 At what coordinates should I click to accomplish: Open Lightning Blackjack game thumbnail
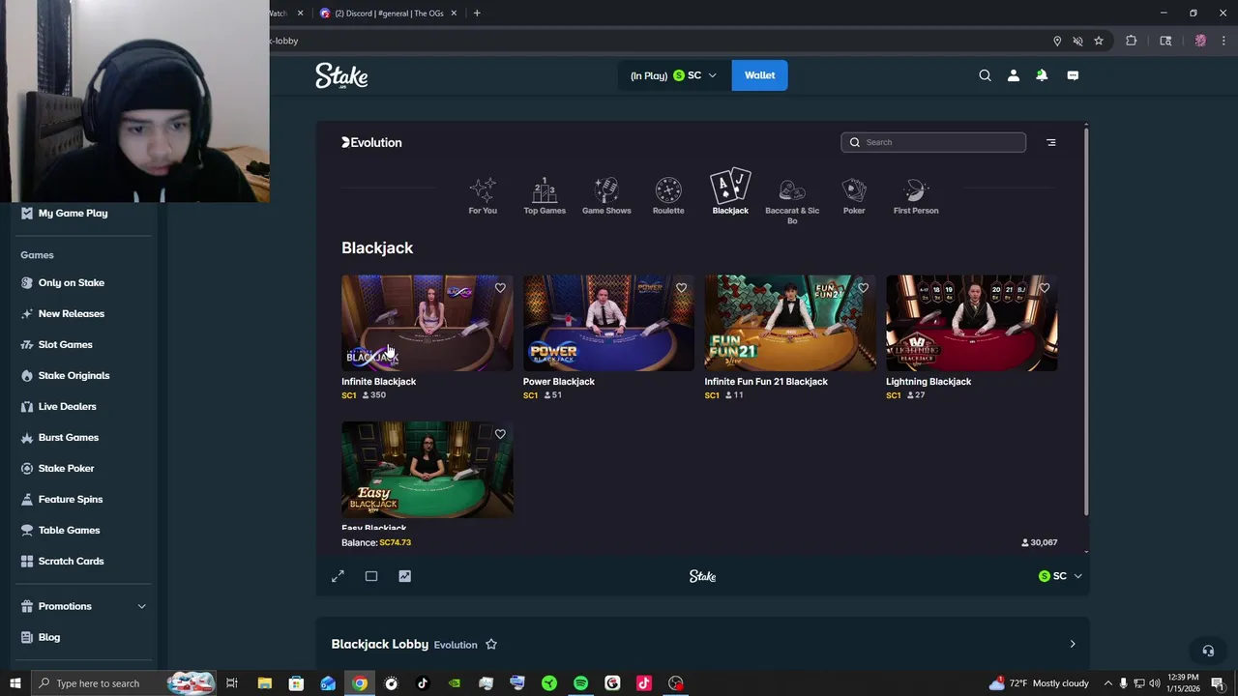(x=972, y=323)
